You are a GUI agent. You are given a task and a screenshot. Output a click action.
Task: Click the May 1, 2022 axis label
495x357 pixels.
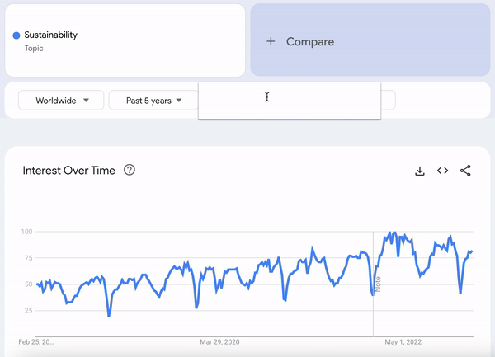click(x=403, y=342)
